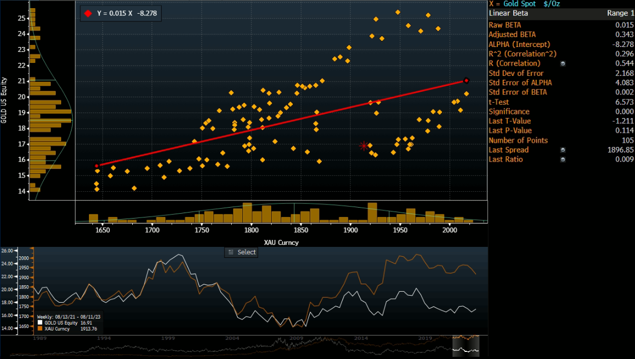Click the 'Gold Spot $/Oz' X-variable label
This screenshot has height=359, width=635.
[x=531, y=4]
